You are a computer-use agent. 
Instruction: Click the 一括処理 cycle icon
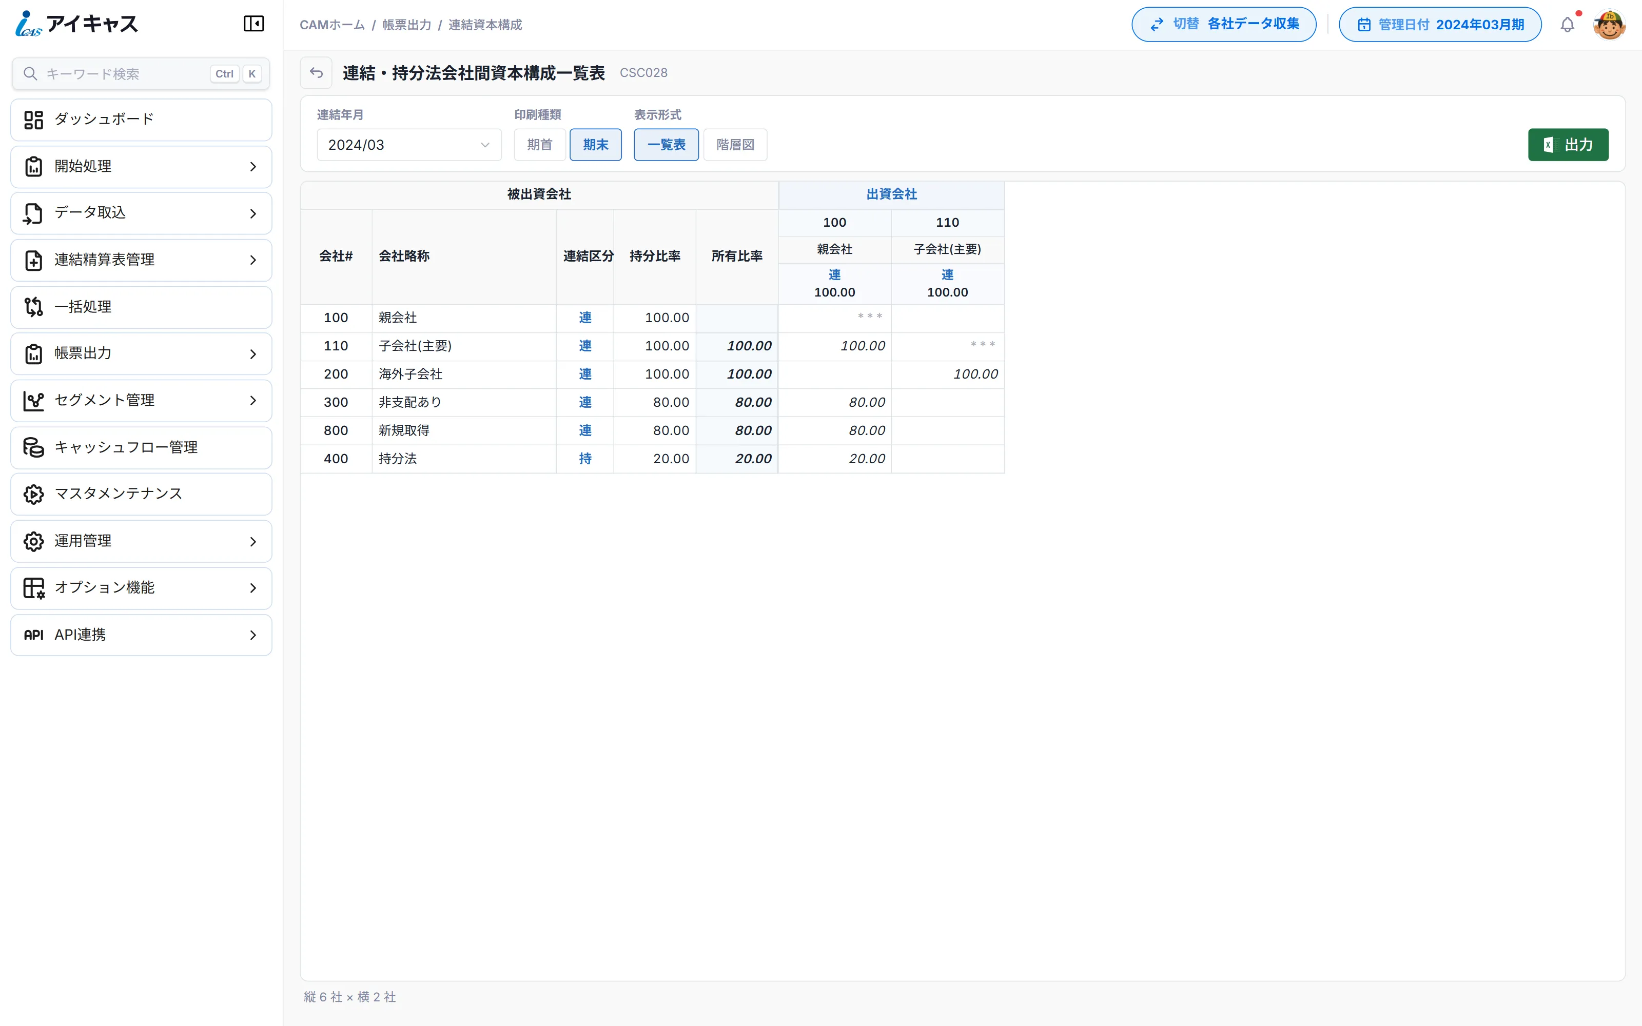(x=33, y=307)
